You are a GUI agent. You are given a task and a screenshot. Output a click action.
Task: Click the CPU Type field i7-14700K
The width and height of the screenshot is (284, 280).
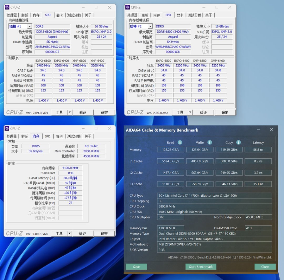pos(214,195)
